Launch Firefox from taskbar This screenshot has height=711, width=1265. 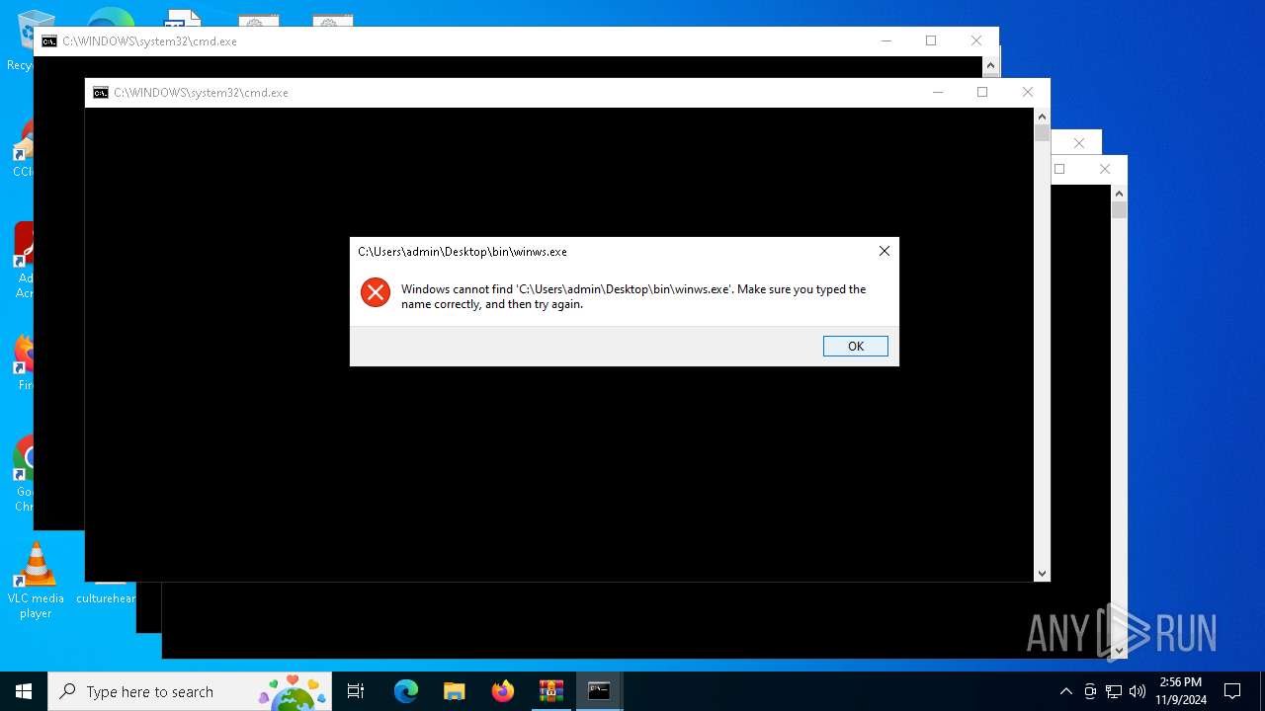[503, 691]
